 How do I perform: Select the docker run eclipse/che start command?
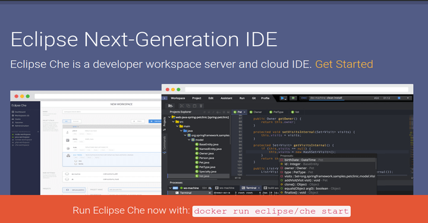point(271,211)
